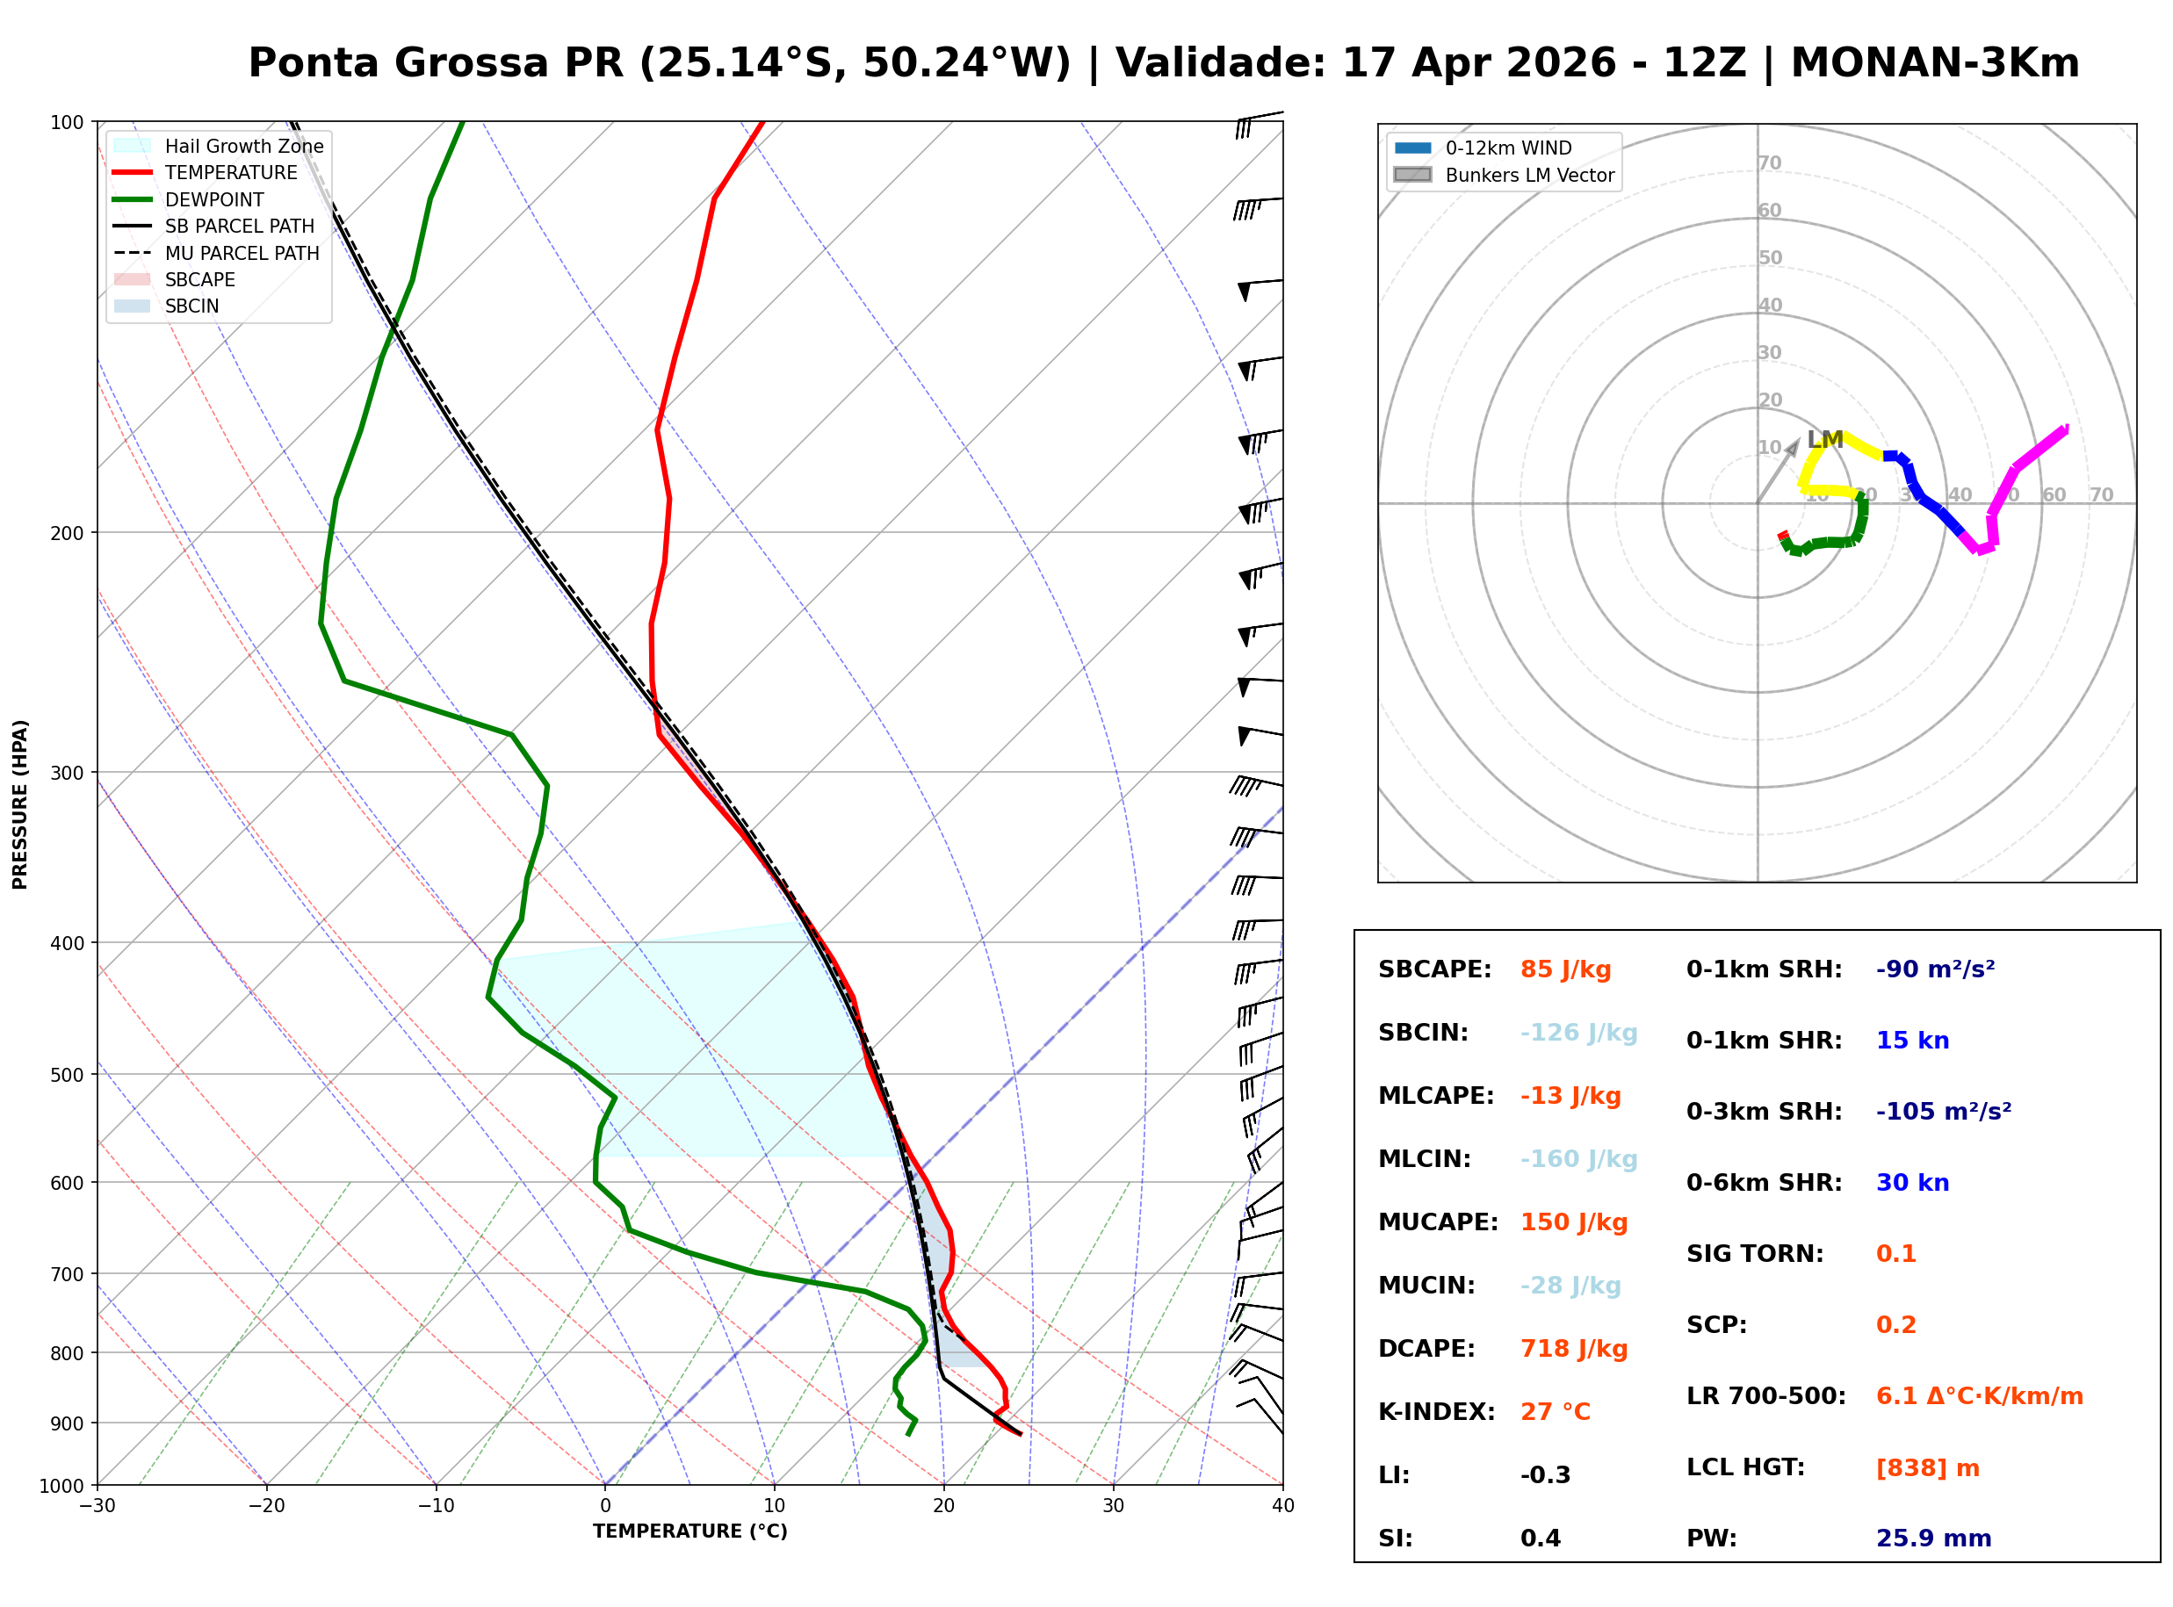Click the SBCAPE legend swatch
Viewport: 2173px width, 1607px height.
tap(133, 279)
